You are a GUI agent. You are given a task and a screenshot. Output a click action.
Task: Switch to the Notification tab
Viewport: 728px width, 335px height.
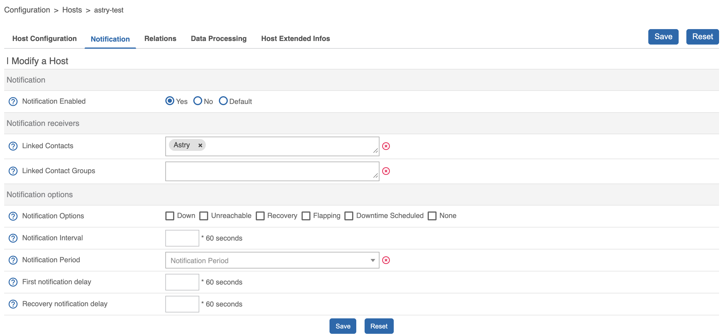click(x=110, y=39)
